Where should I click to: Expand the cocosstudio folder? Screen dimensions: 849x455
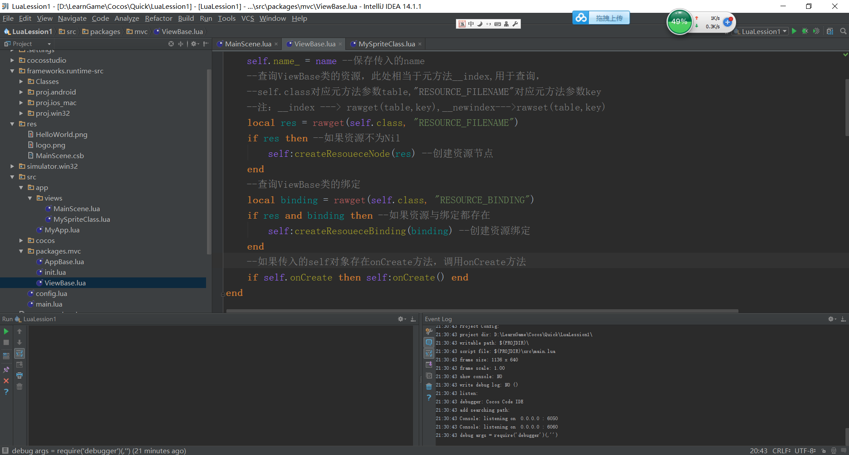click(x=12, y=61)
